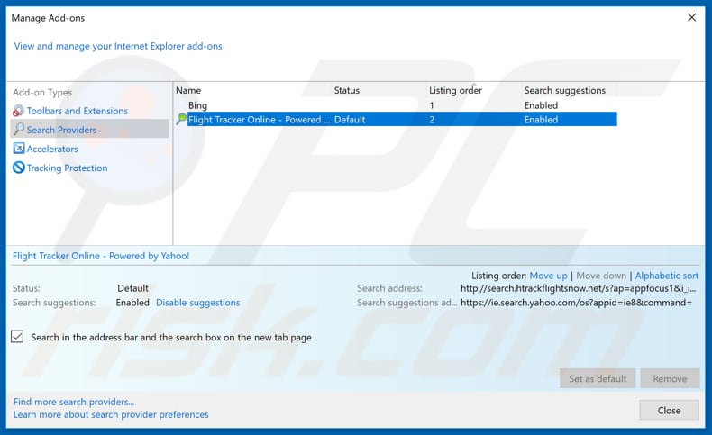Click the Toolbars and Extensions icon
712x435 pixels.
pyautogui.click(x=18, y=111)
